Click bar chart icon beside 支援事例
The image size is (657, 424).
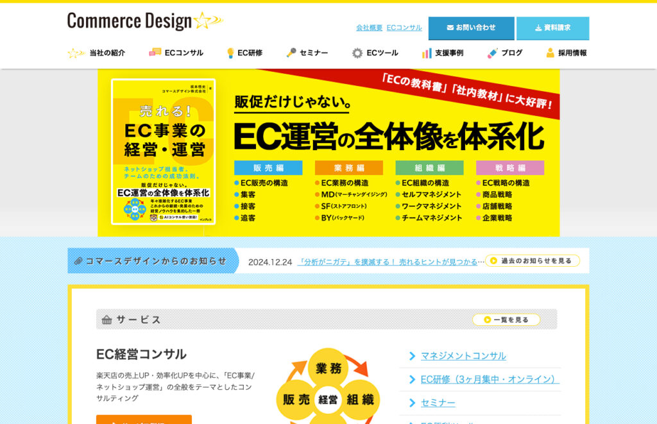[x=427, y=53]
